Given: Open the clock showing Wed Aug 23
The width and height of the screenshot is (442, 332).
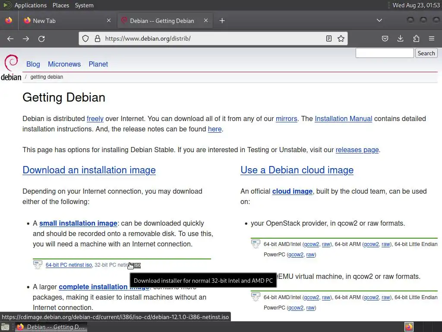Looking at the screenshot, I should (416, 5).
